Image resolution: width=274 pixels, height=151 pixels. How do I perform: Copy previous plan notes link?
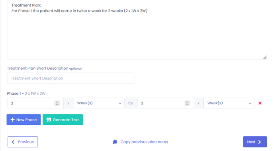tap(144, 142)
